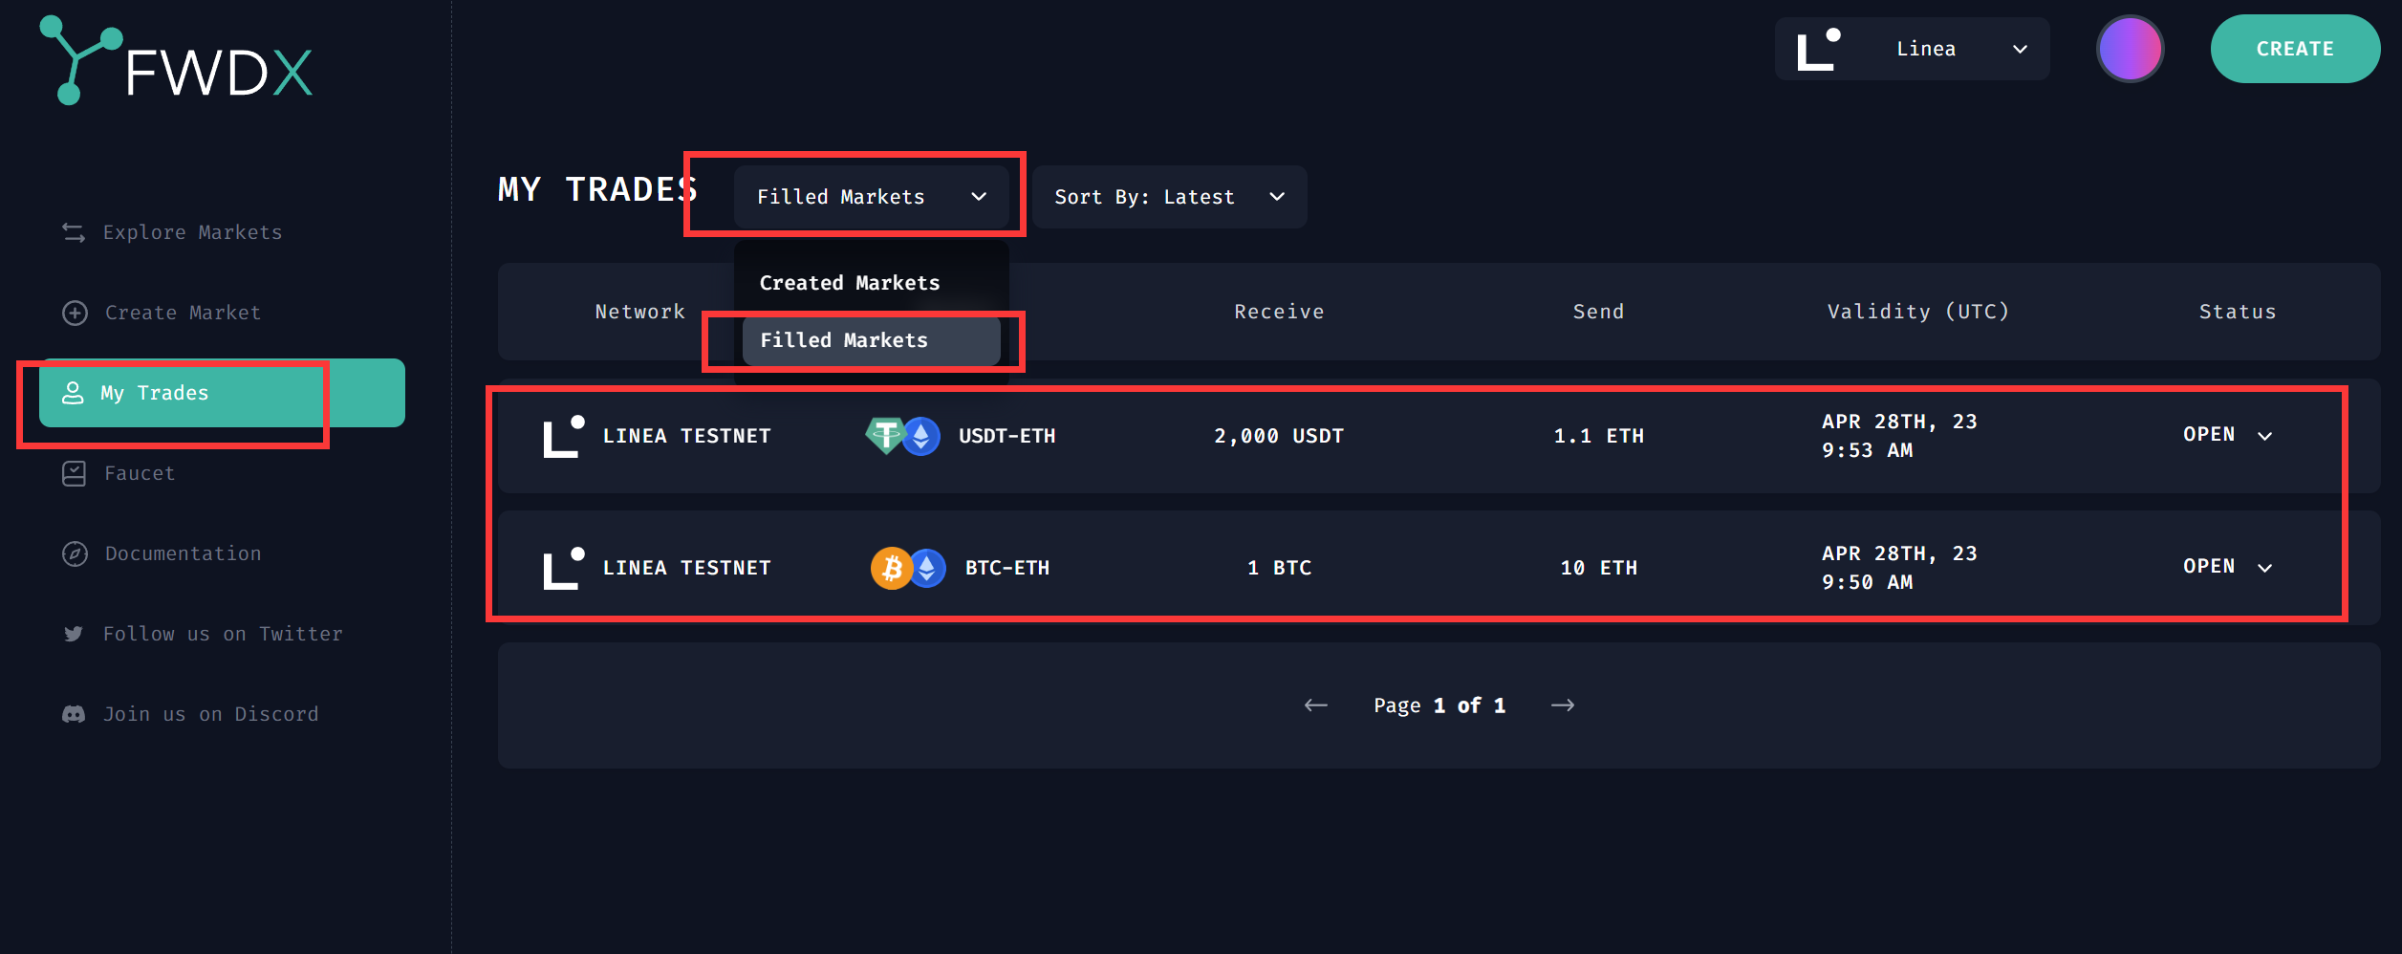Click the Discord logo icon
Image resolution: width=2402 pixels, height=954 pixels.
coord(74,714)
